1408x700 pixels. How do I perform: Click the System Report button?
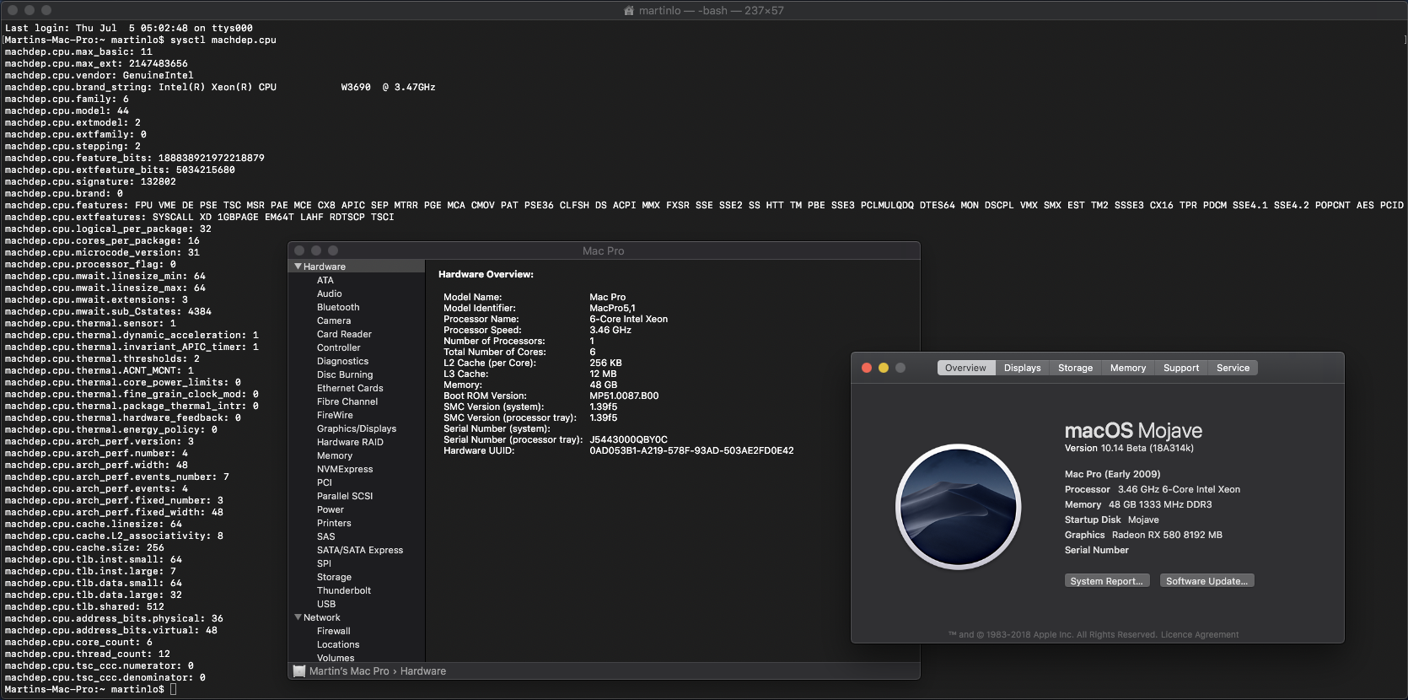(1107, 581)
